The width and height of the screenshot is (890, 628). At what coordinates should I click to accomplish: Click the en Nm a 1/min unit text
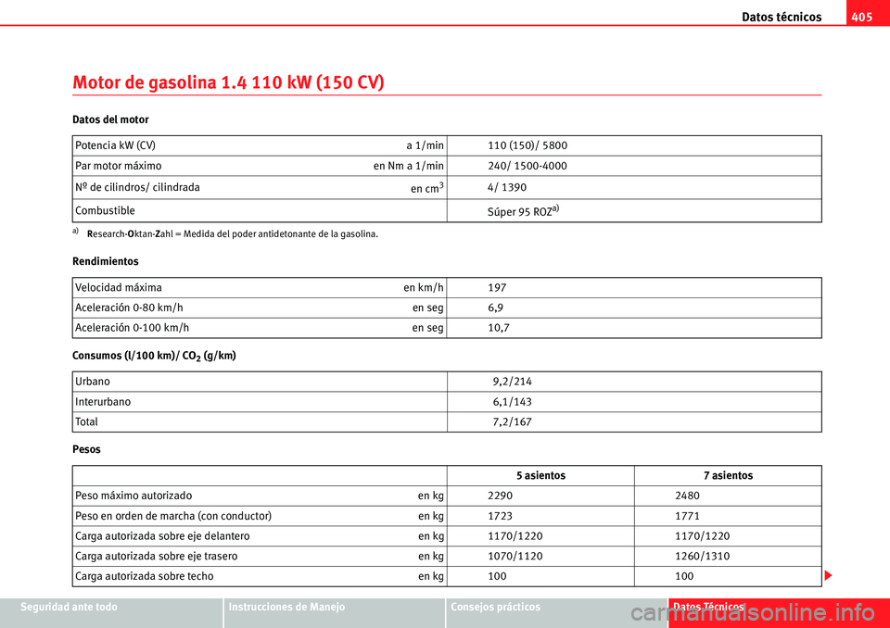[x=409, y=166]
